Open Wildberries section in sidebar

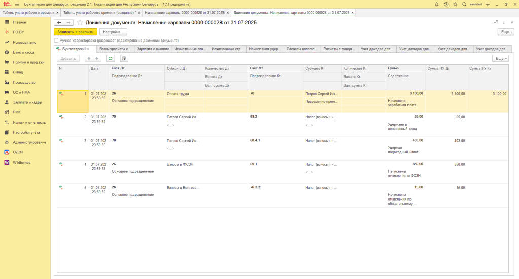[x=21, y=163]
